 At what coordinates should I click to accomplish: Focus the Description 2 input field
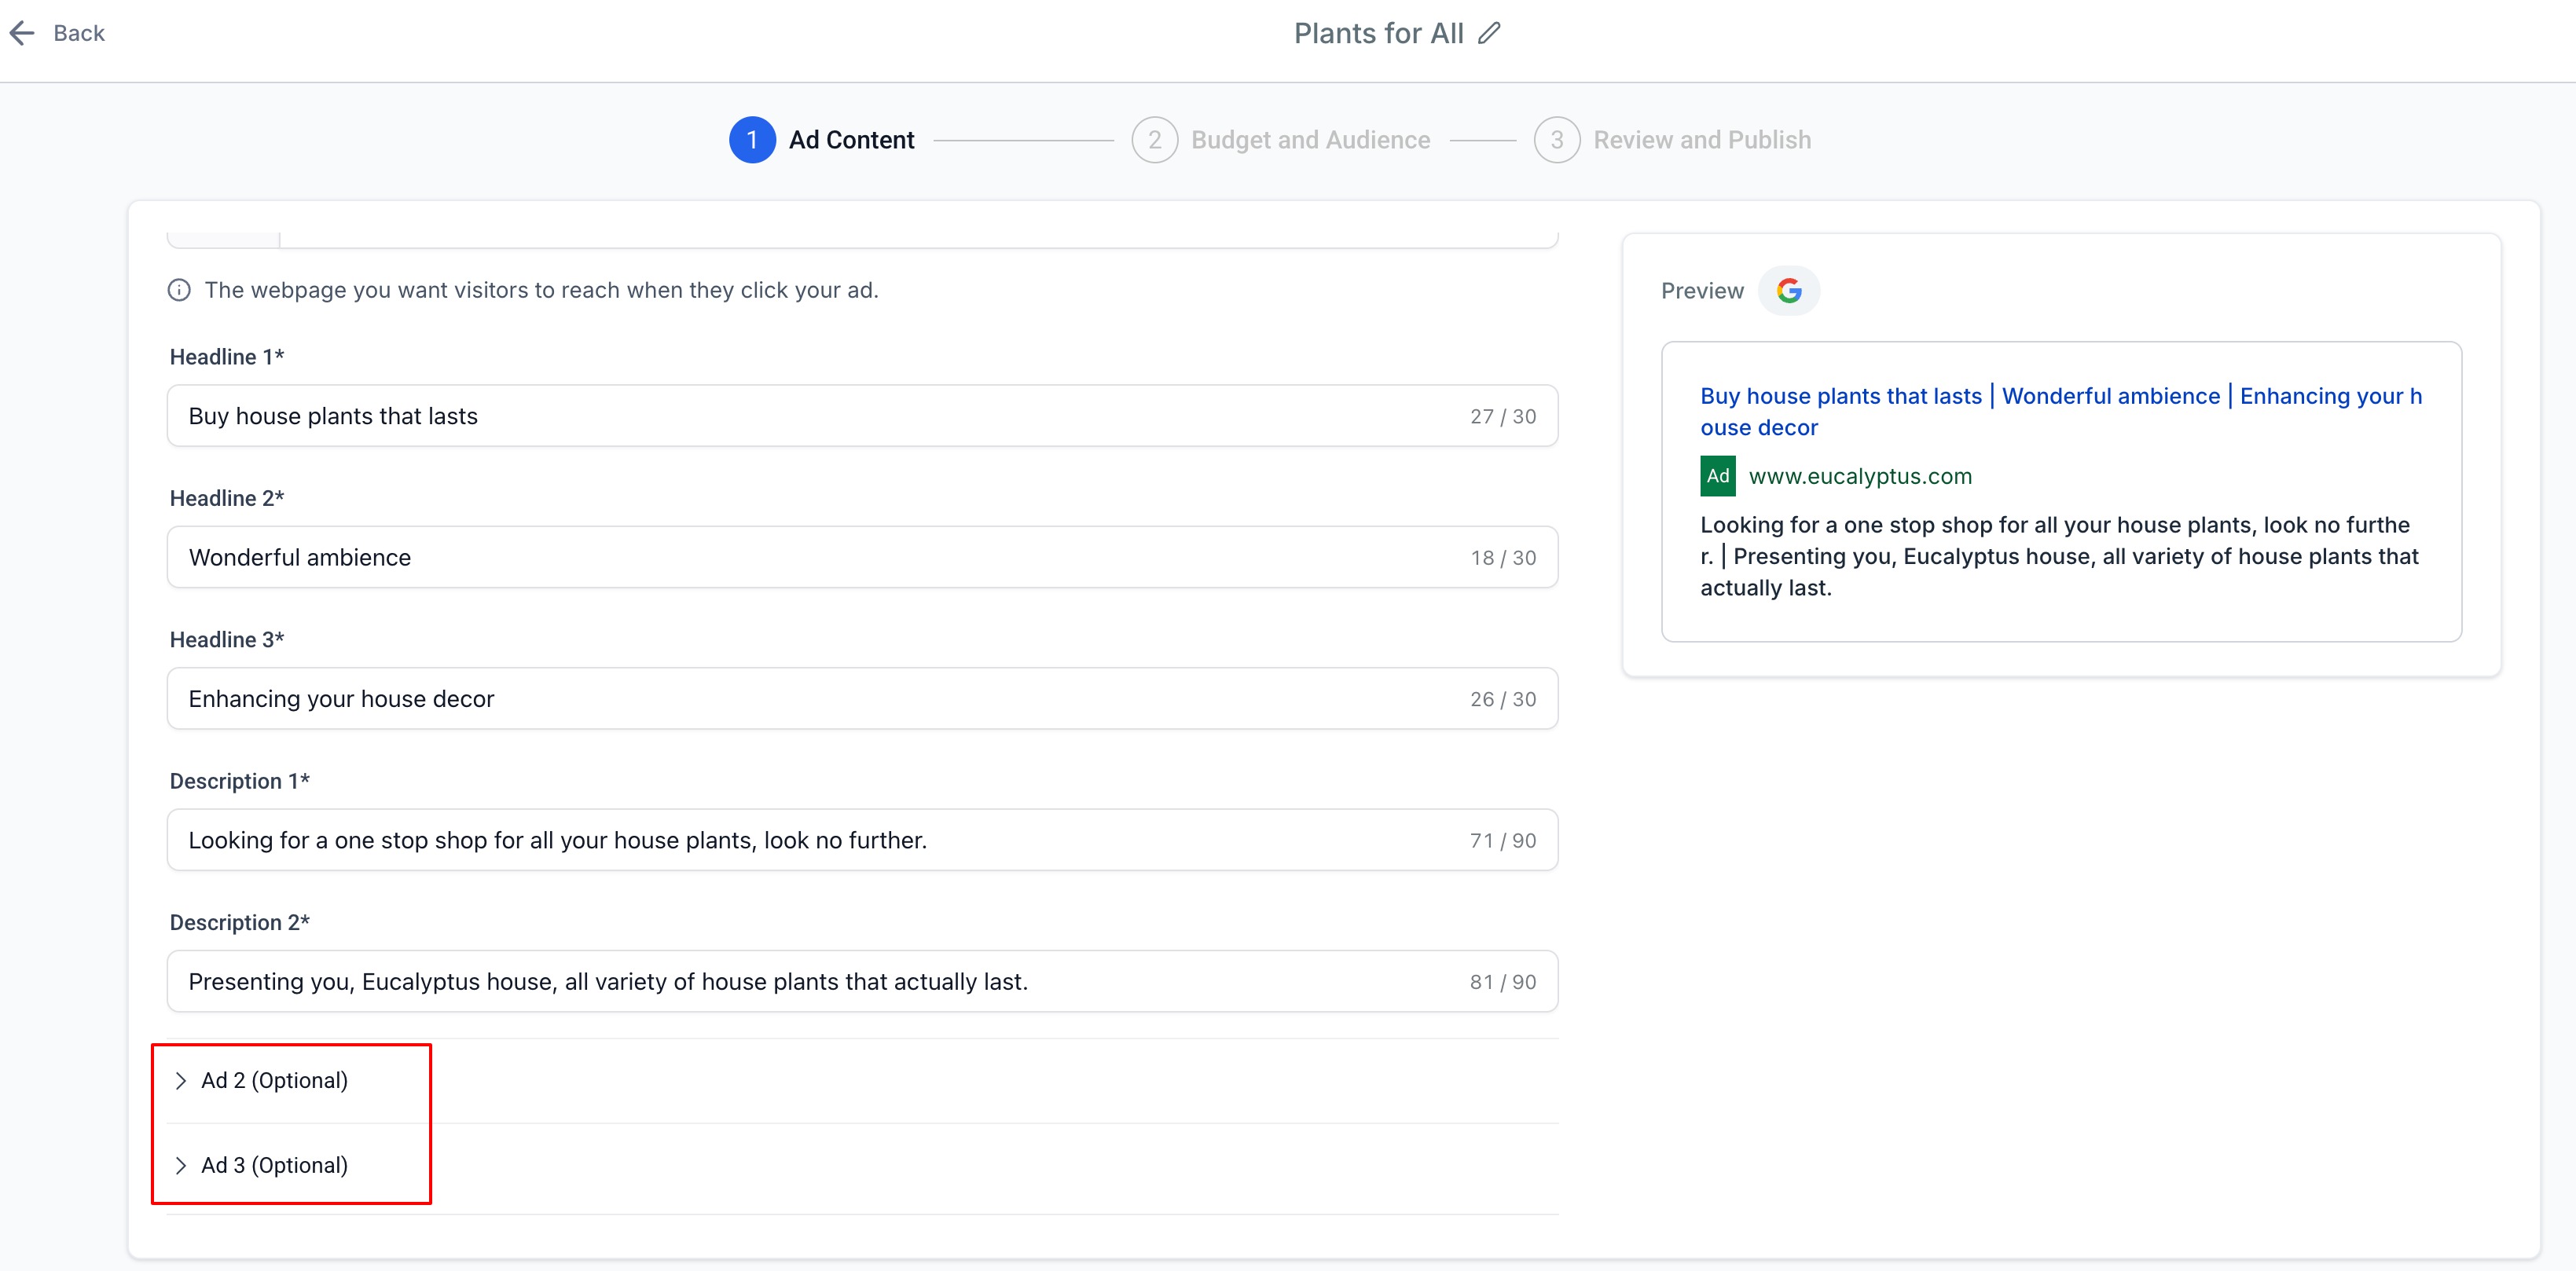click(x=862, y=981)
